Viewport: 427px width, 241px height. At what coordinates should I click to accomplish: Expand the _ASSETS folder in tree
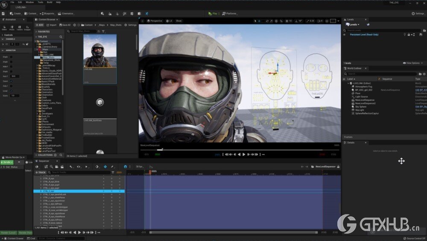pyautogui.click(x=37, y=44)
